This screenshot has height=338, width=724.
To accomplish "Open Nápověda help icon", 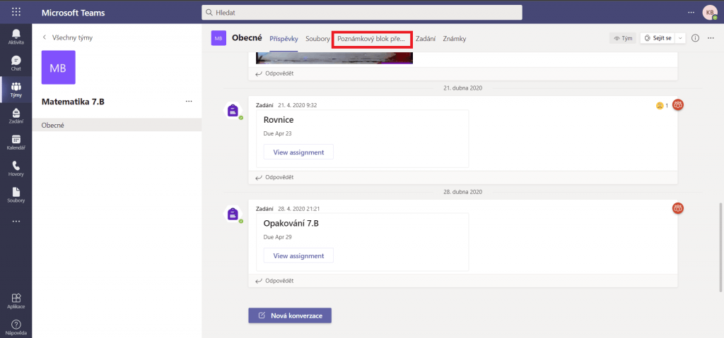I will pos(16,327).
